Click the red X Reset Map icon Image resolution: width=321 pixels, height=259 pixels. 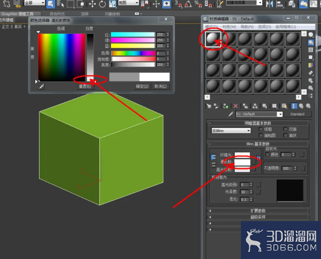236,106
